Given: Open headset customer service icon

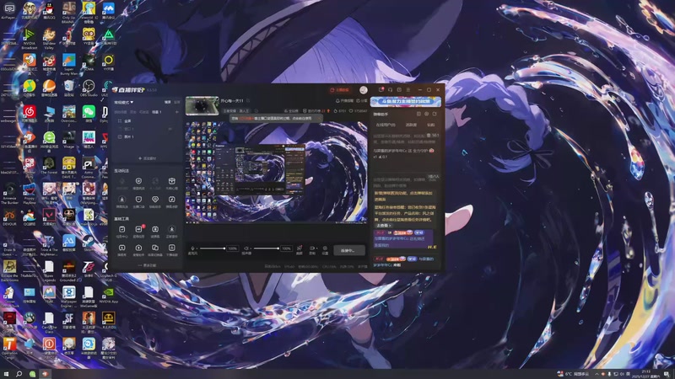Looking at the screenshot, I should pos(390,90).
